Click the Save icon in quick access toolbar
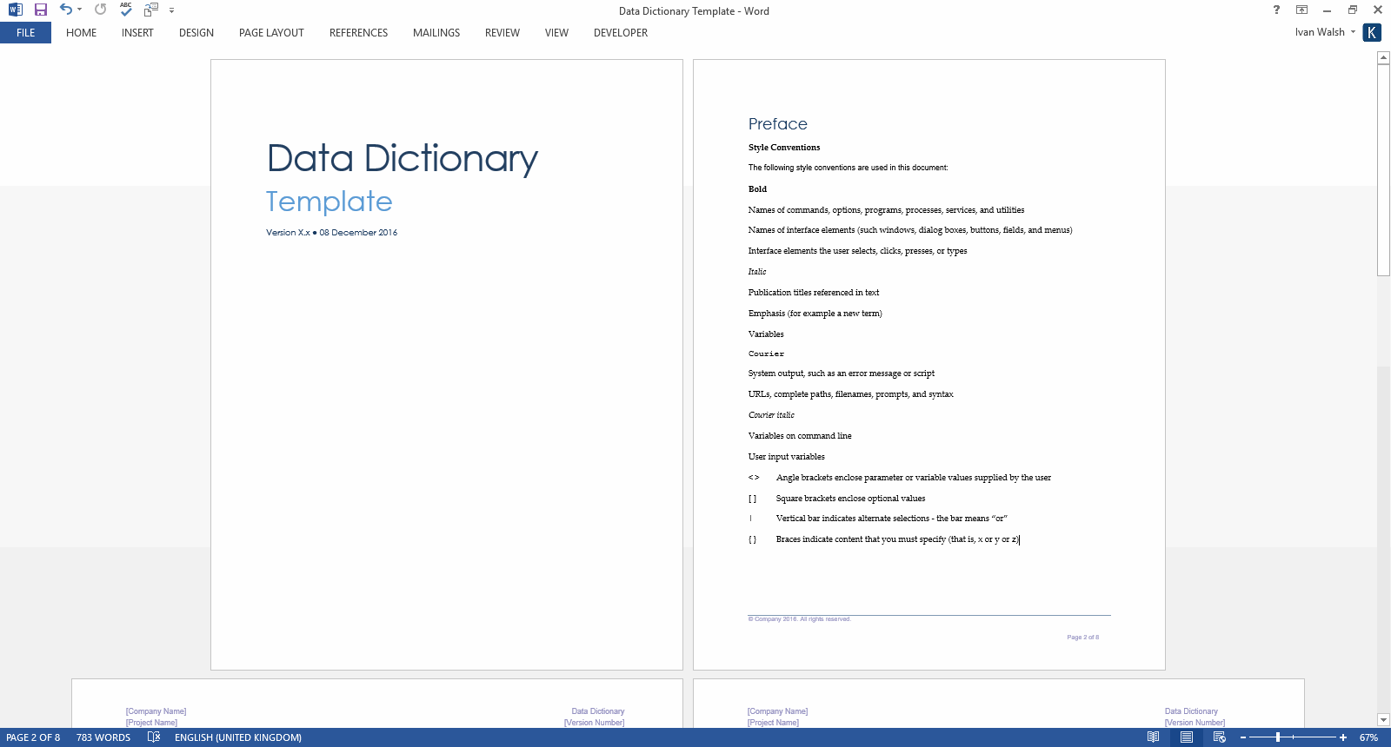Image resolution: width=1391 pixels, height=747 pixels. pos(40,10)
